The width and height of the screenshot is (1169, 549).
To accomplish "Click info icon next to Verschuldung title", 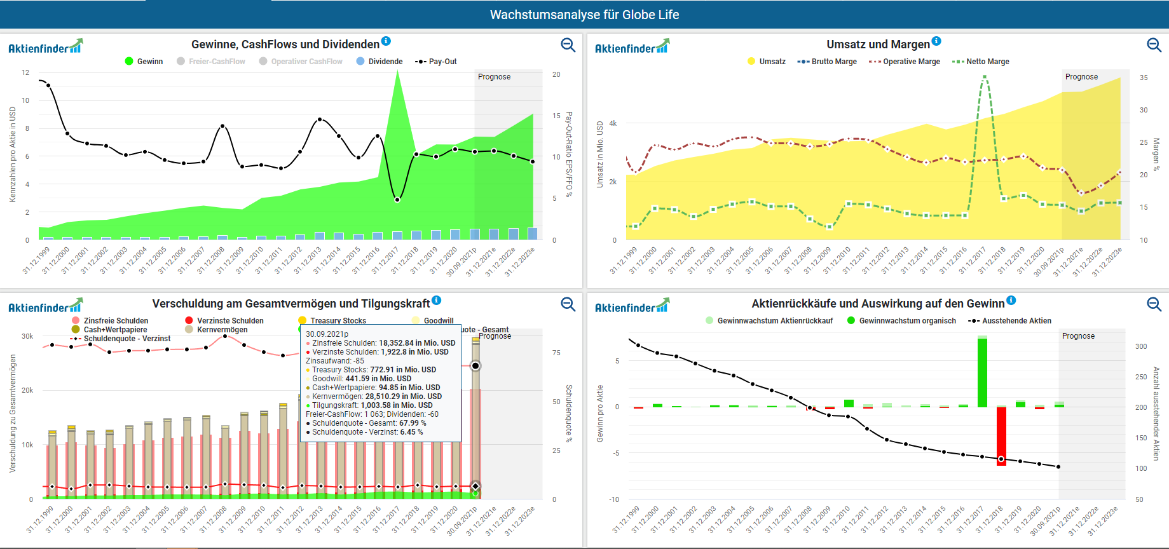I will click(x=436, y=301).
